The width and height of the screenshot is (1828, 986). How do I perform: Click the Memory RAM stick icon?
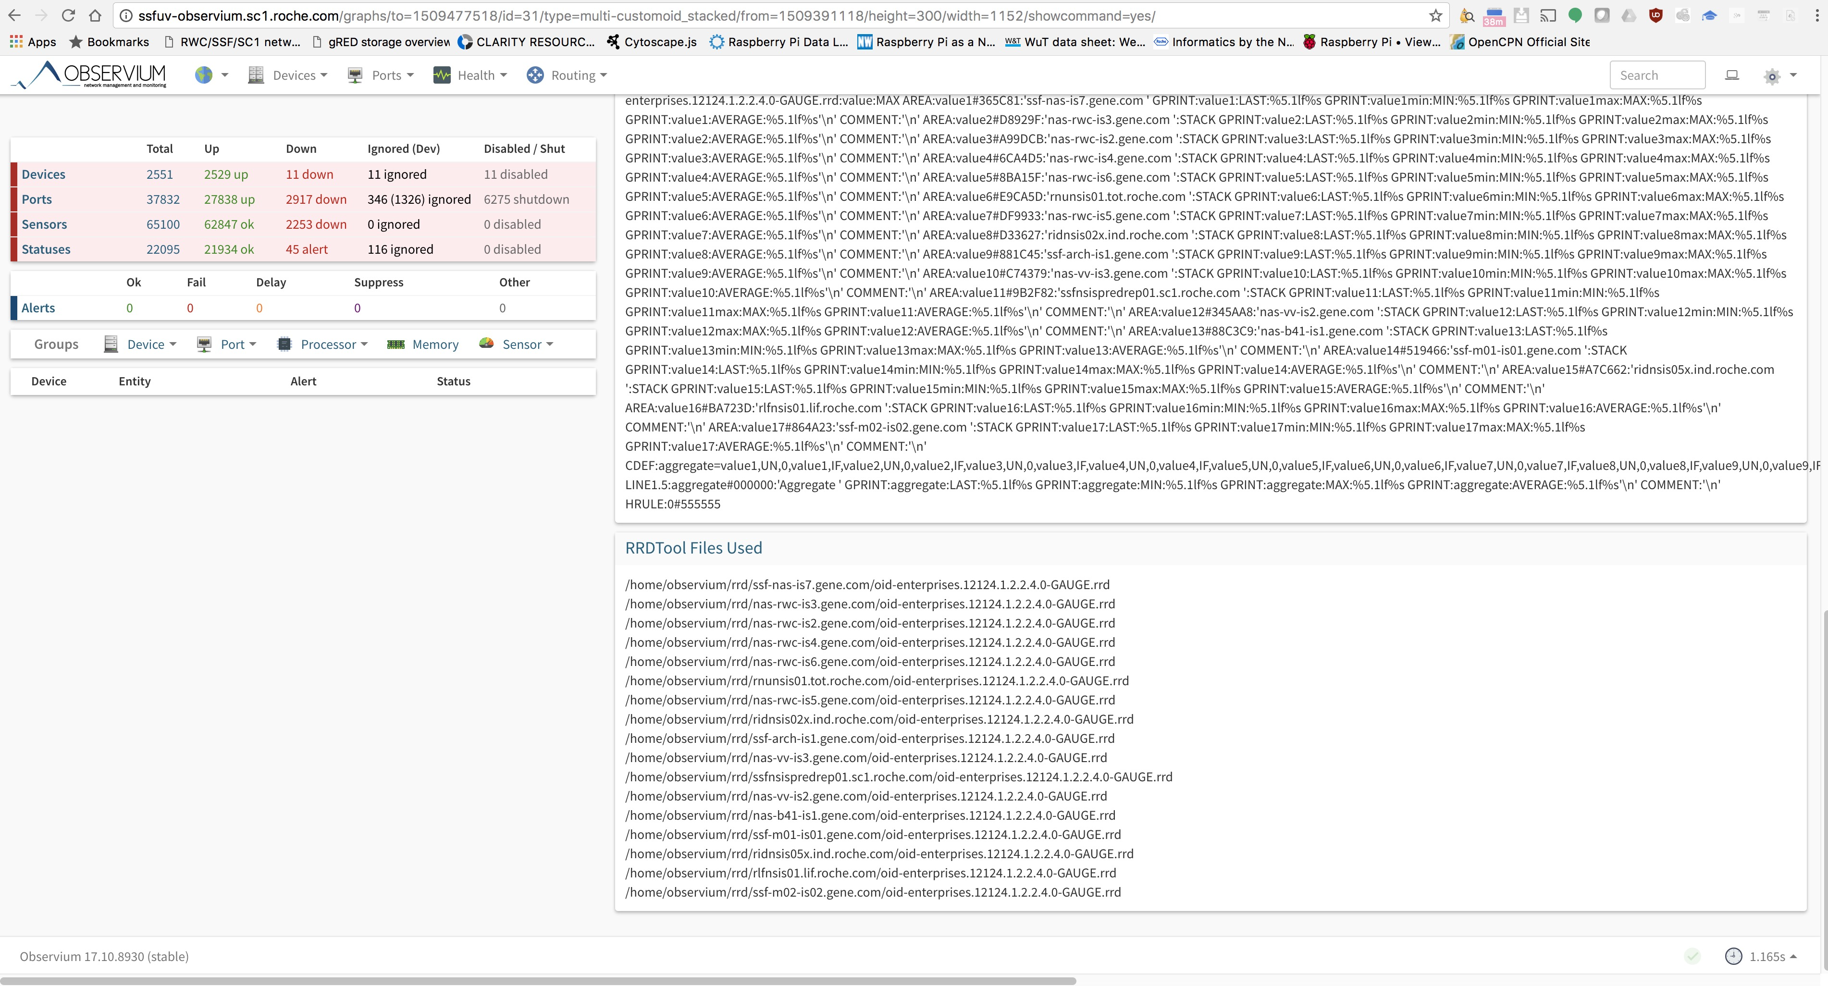coord(396,344)
